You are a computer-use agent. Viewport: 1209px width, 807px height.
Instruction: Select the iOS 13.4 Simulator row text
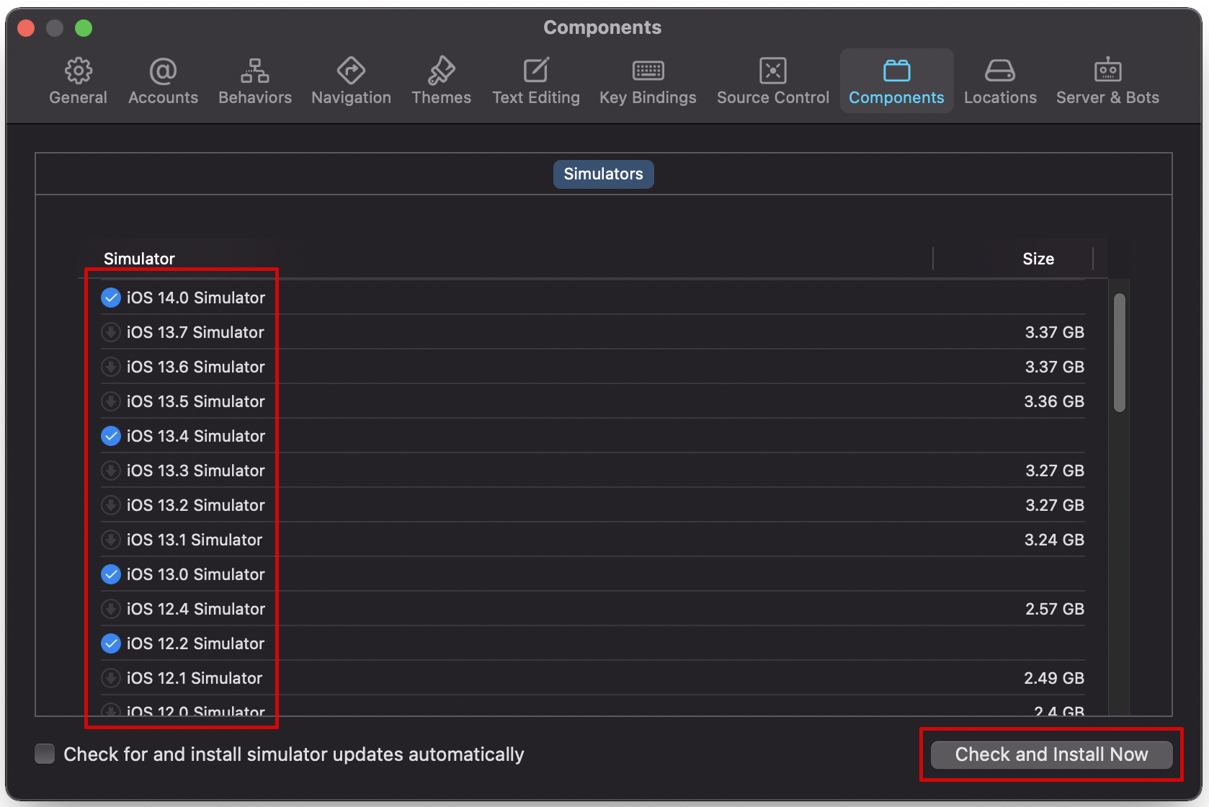tap(196, 436)
